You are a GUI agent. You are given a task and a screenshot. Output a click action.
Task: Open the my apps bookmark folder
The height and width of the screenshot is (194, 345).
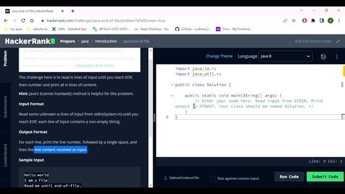[x=13, y=29]
